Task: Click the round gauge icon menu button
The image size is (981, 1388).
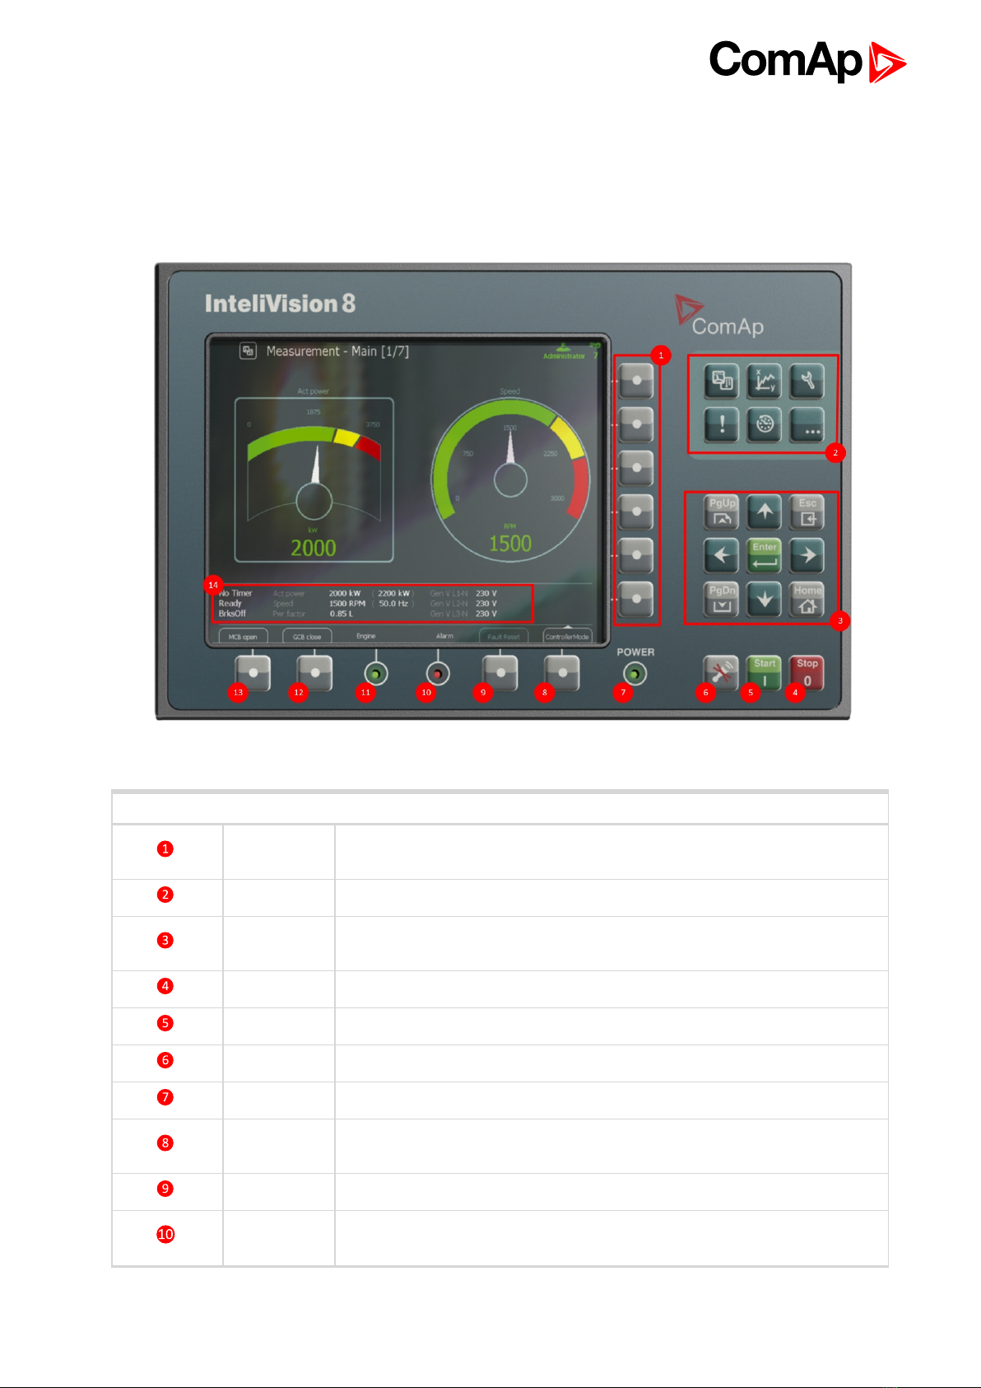Action: [x=765, y=425]
